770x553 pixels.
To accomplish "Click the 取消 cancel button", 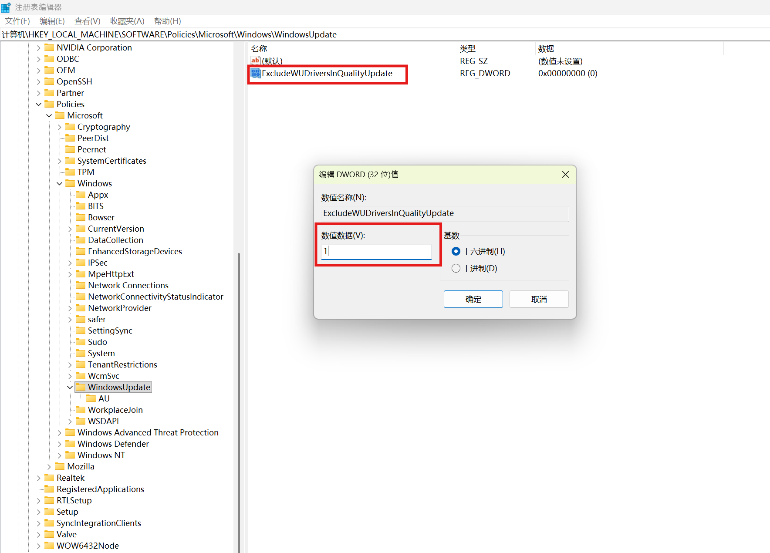I will pyautogui.click(x=539, y=299).
